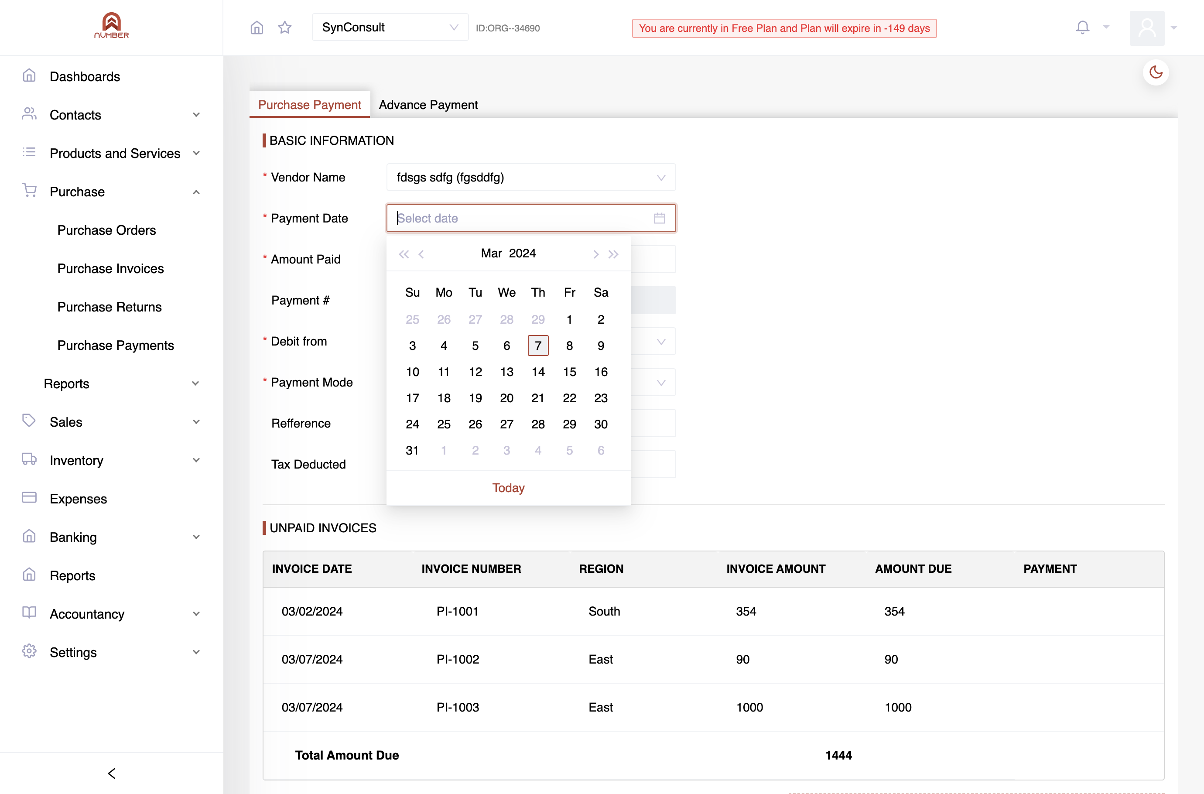Select March 7 in the calendar

click(x=538, y=346)
